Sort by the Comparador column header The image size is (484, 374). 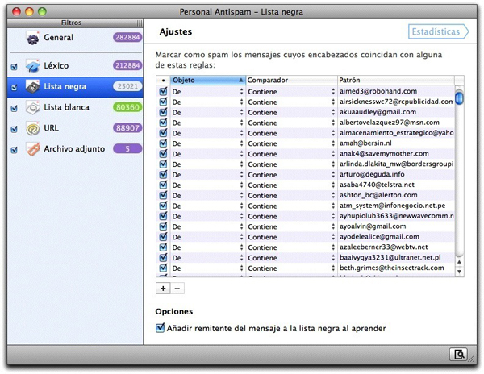tap(291, 80)
